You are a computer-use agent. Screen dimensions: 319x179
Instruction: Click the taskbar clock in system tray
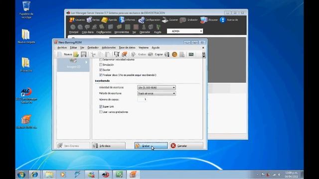[x=291, y=175]
